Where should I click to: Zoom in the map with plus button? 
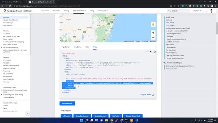coord(153,33)
